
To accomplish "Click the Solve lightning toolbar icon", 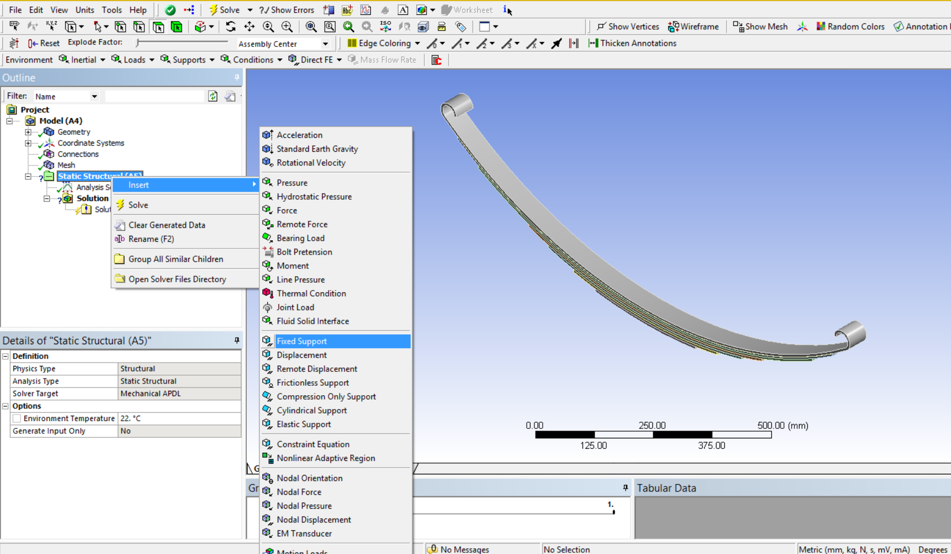I will click(x=213, y=10).
